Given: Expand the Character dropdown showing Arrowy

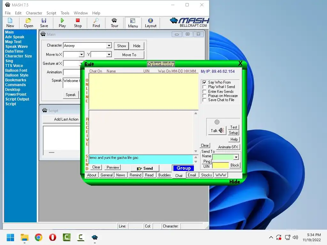Looking at the screenshot, I should click(x=109, y=45).
